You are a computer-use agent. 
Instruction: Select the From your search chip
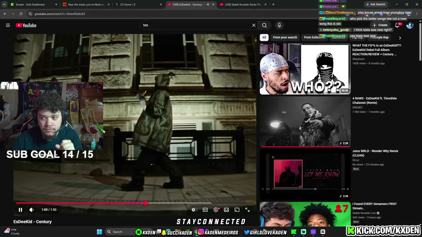(x=285, y=37)
